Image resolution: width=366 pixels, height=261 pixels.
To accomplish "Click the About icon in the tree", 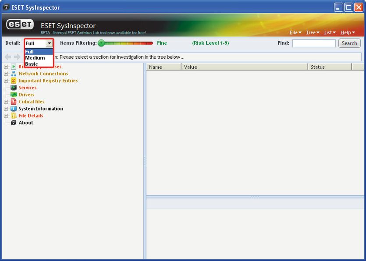I will point(14,123).
